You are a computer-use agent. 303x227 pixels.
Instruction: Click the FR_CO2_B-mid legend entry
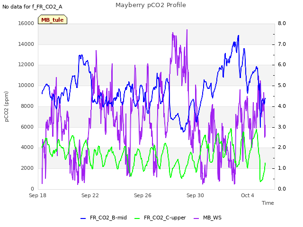tap(104, 218)
